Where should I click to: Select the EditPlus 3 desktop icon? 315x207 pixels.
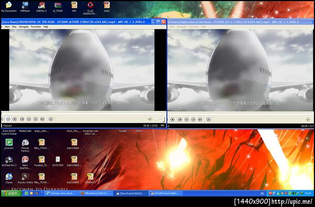41,7
